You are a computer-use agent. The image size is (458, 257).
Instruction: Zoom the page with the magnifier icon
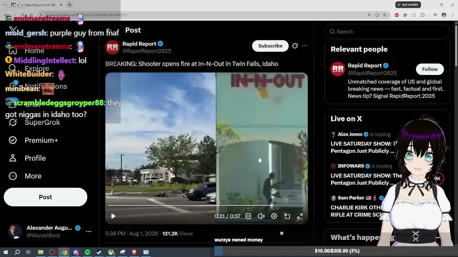tap(369, 15)
